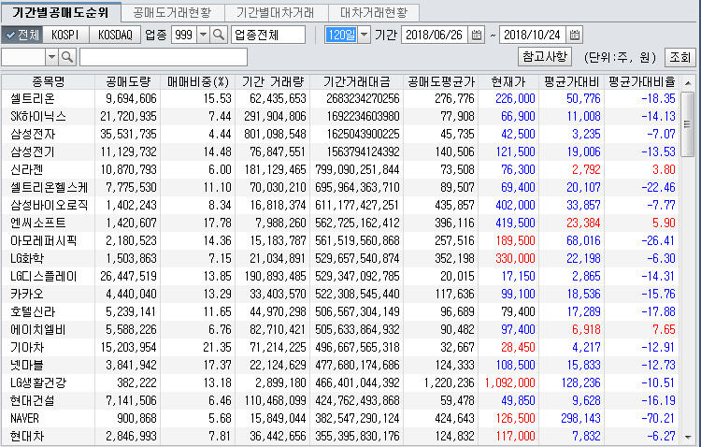This screenshot has height=447, width=701.
Task: Click the 참고사항 button
Action: (544, 57)
